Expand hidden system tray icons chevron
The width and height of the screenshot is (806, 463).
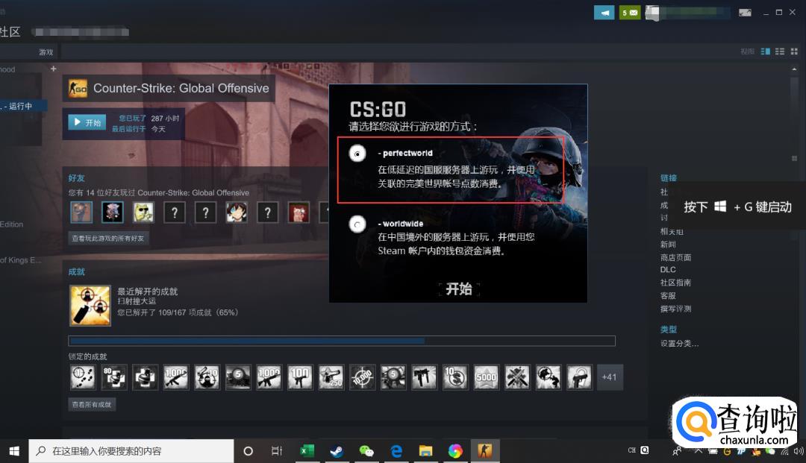pyautogui.click(x=698, y=451)
